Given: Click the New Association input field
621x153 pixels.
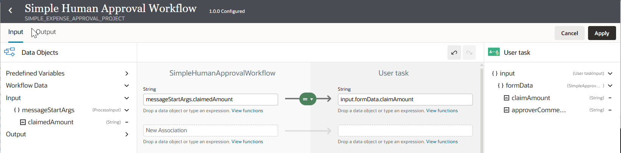Looking at the screenshot, I should pyautogui.click(x=210, y=130).
